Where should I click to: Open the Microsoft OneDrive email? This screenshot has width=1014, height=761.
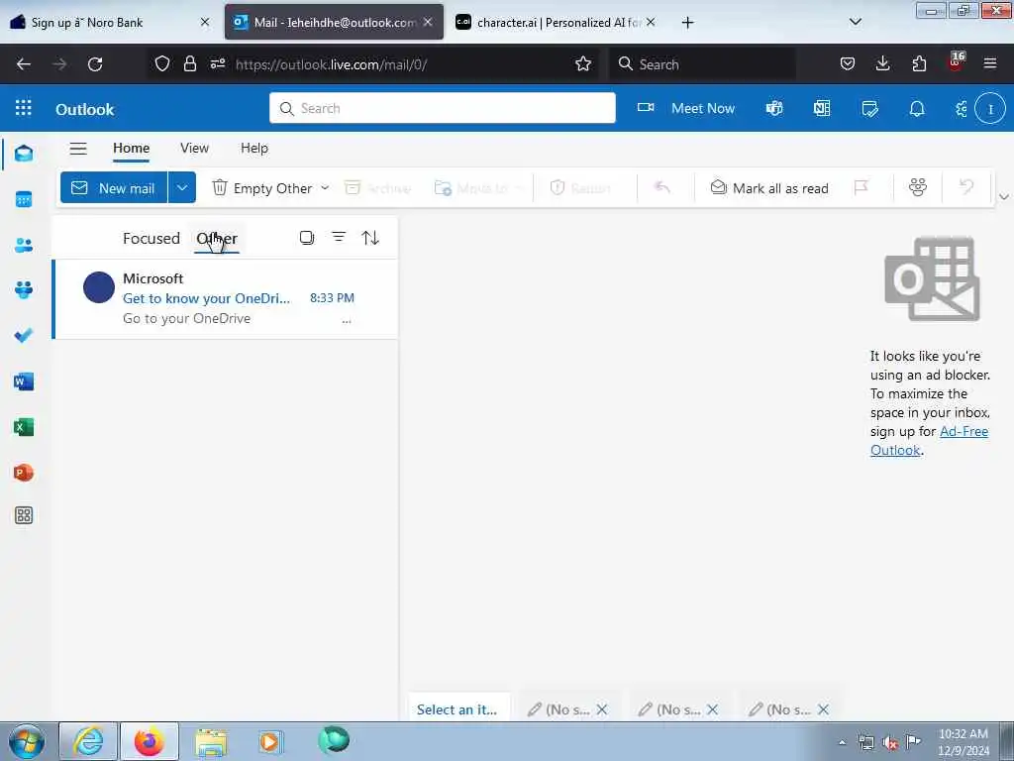[x=225, y=298]
